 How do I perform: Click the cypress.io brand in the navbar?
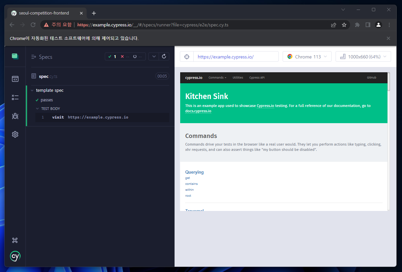[x=194, y=78]
